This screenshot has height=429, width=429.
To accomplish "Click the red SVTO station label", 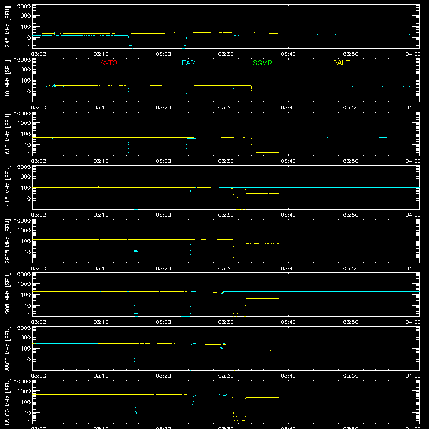I will 109,63.
